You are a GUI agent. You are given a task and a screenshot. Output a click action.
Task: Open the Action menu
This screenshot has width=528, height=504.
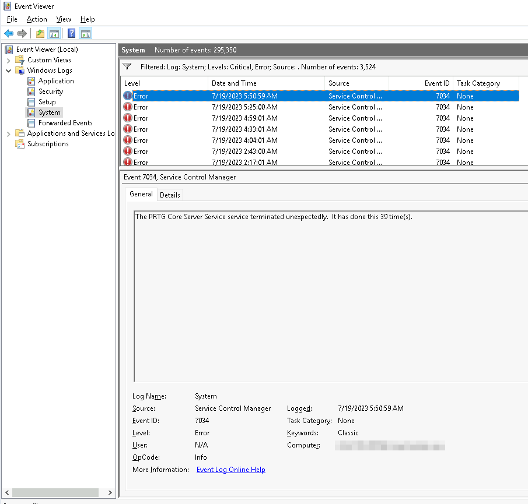[37, 19]
